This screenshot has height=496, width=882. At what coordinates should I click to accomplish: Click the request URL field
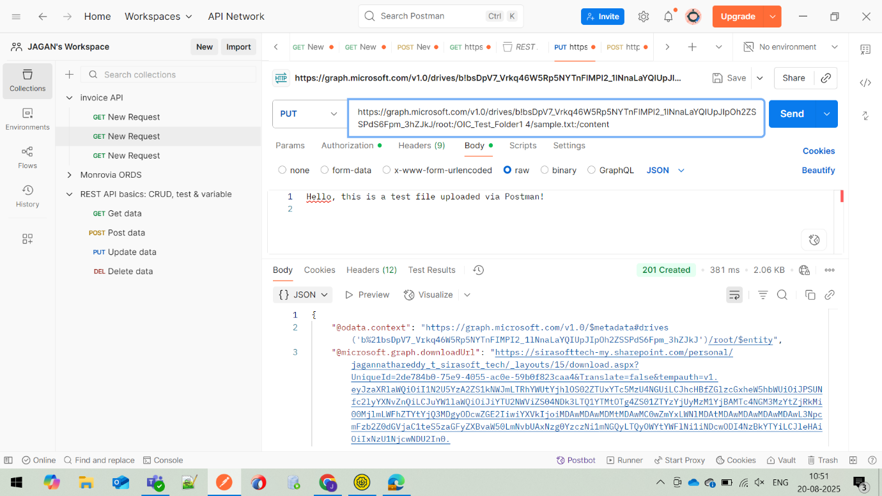(x=556, y=118)
